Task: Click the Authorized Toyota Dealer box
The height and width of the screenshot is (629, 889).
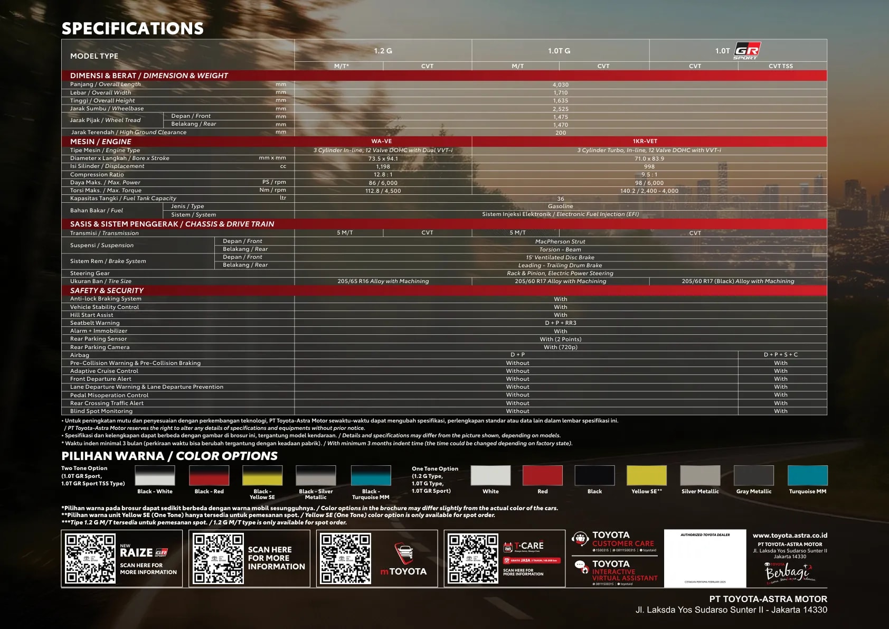Action: coord(705,558)
